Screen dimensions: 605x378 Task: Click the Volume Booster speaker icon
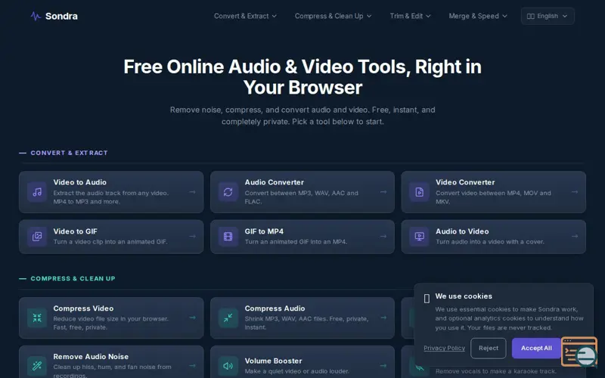click(x=228, y=366)
